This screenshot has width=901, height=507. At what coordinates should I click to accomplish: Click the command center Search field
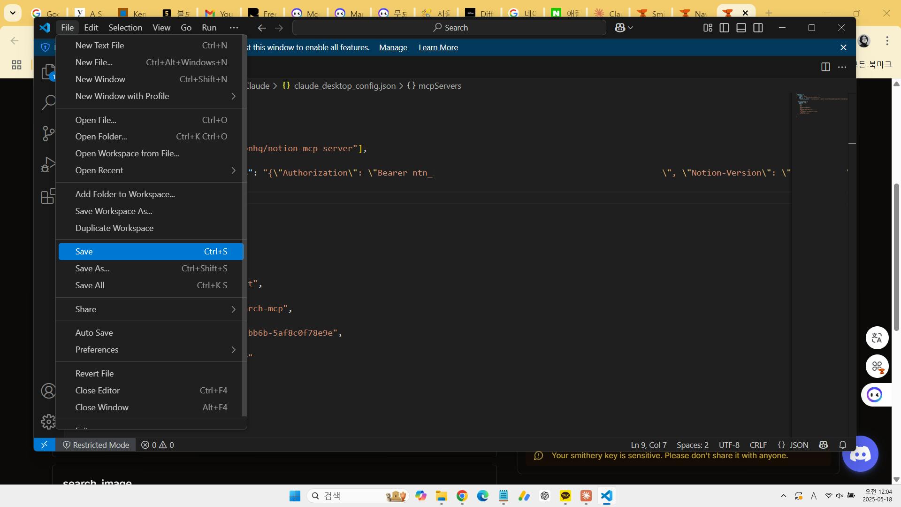pos(449,28)
